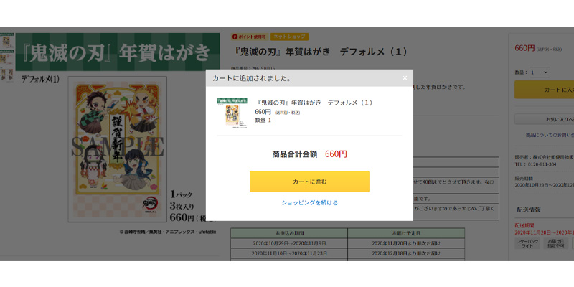The image size is (574, 287).
Task: Click the 数量 1 line in the popup
Action: pyautogui.click(x=263, y=120)
